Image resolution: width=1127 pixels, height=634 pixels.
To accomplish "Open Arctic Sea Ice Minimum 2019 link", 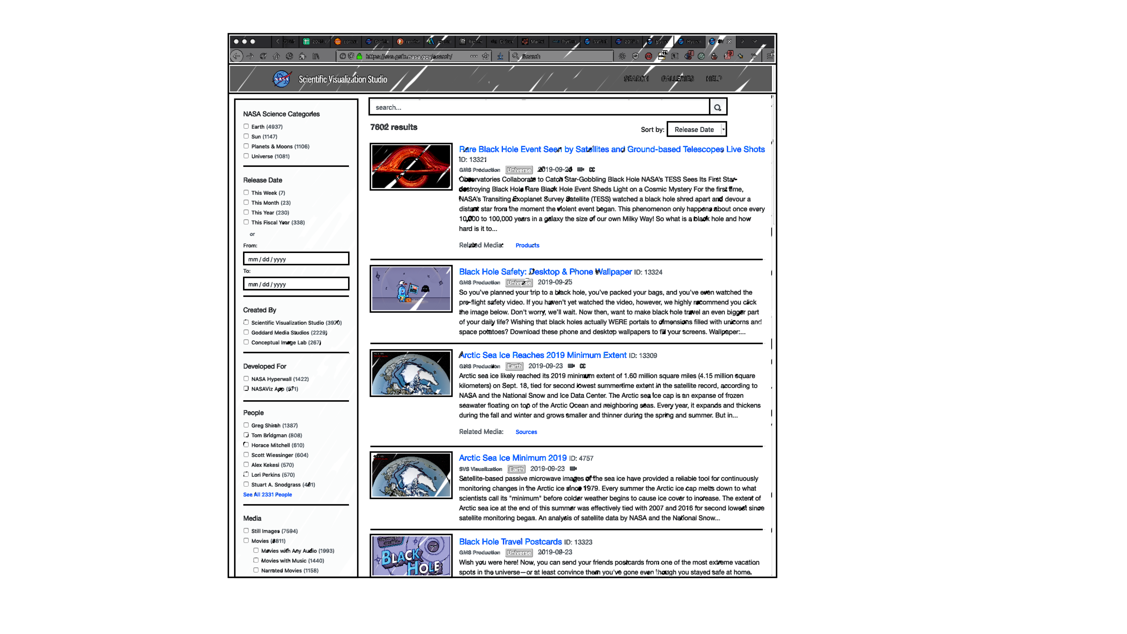I will click(x=513, y=458).
